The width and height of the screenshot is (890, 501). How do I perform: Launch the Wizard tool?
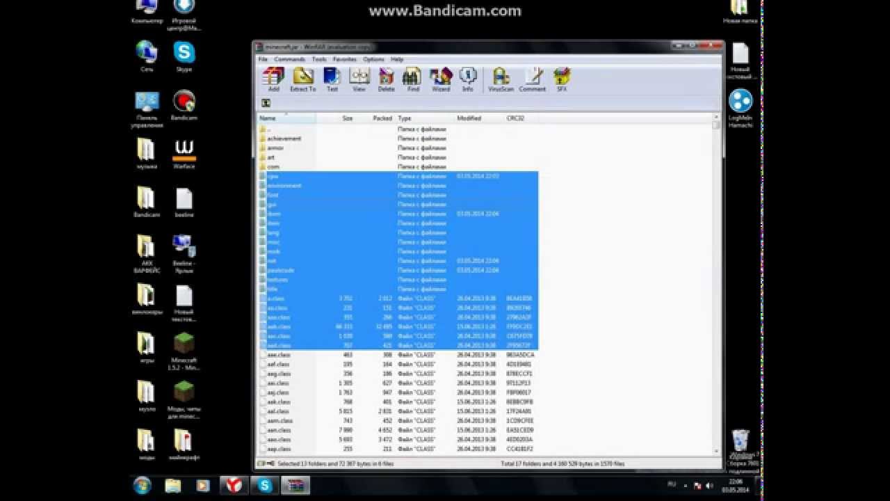click(441, 79)
